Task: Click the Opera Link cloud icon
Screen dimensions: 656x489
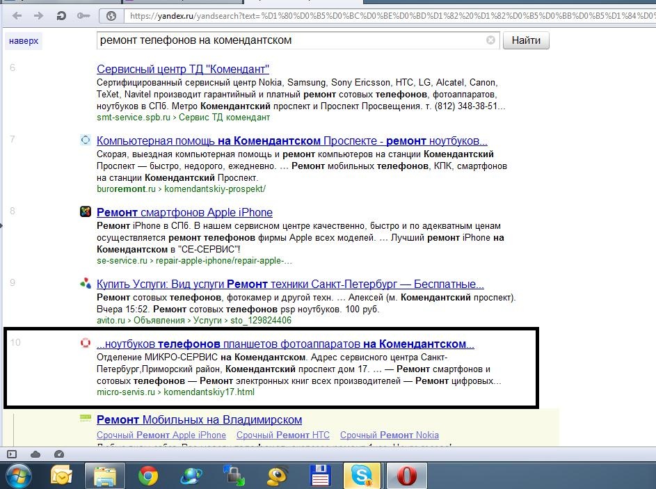Action: (35, 454)
